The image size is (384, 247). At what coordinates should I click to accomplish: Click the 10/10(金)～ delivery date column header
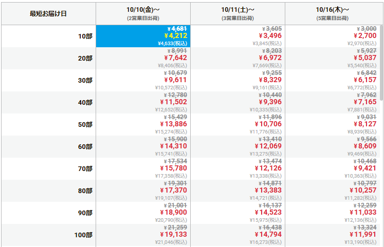(143, 13)
